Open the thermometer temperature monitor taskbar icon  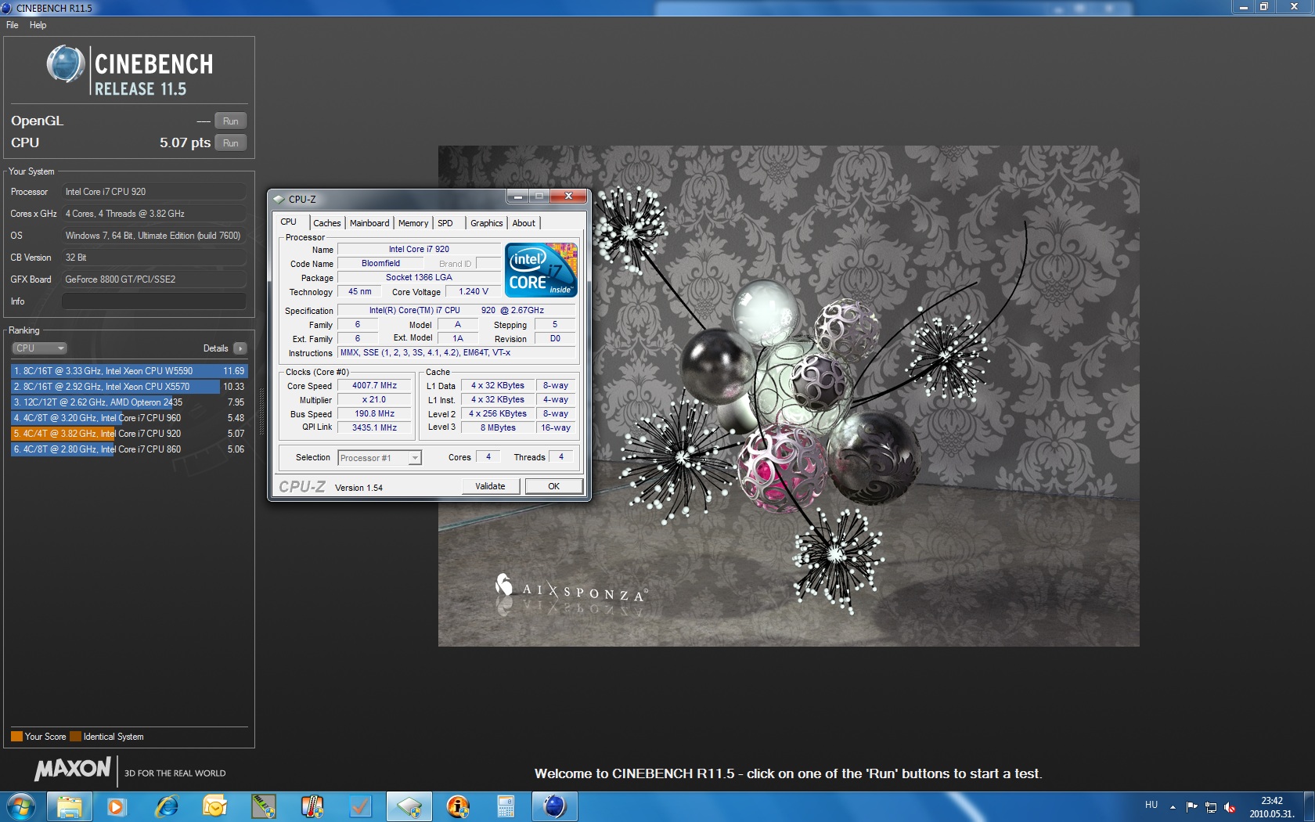312,806
